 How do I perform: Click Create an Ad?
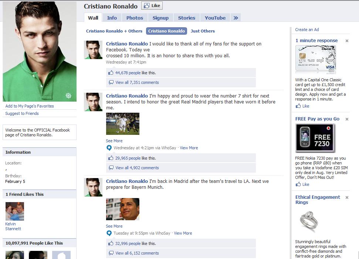pos(307,30)
